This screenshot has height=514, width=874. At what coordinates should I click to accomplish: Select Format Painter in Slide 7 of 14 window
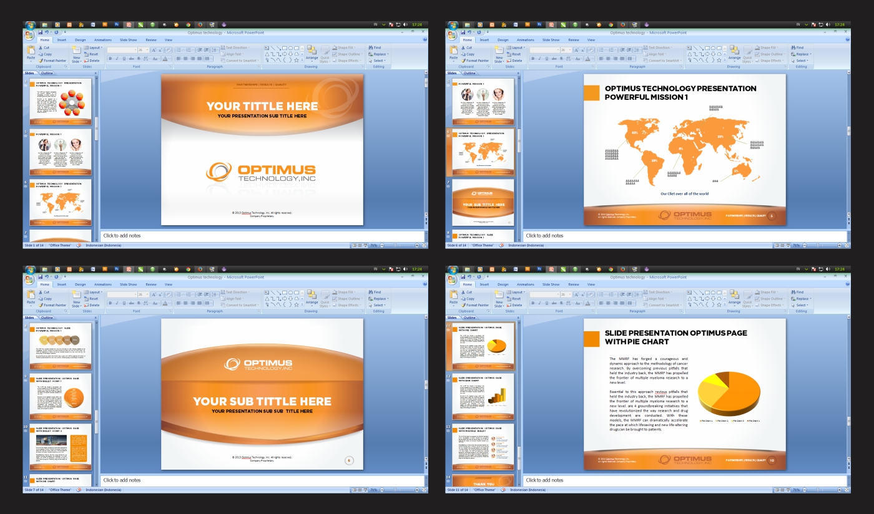[x=52, y=305]
